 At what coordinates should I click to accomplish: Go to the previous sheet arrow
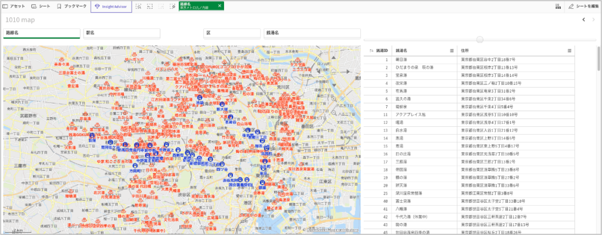pos(583,19)
